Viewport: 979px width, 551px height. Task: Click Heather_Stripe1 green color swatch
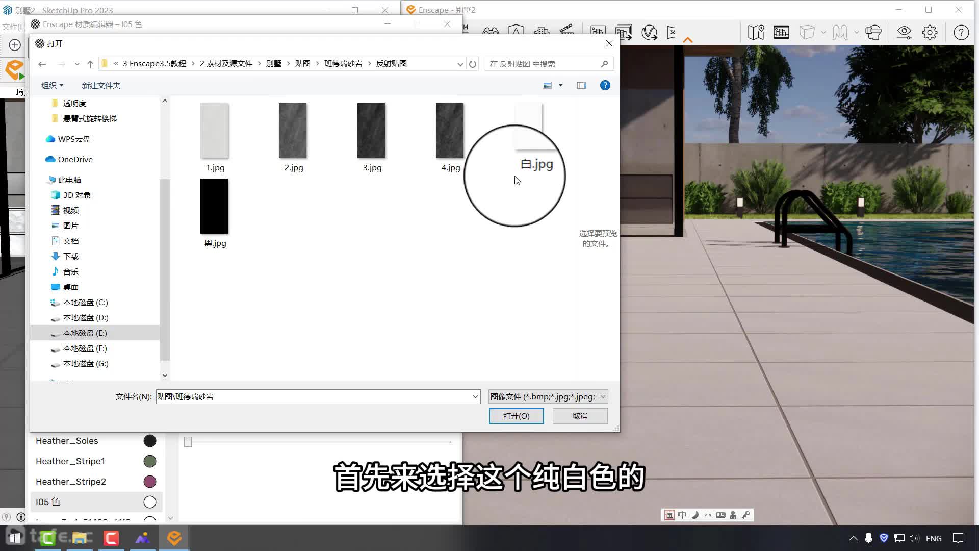[x=150, y=461]
